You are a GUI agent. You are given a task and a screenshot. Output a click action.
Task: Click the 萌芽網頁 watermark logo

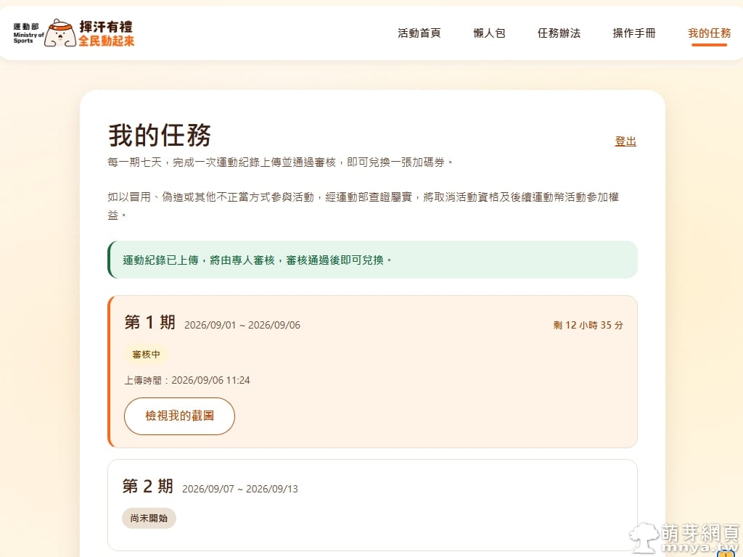tap(685, 539)
